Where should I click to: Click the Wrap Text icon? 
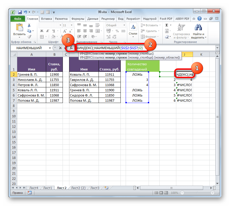click(x=98, y=25)
